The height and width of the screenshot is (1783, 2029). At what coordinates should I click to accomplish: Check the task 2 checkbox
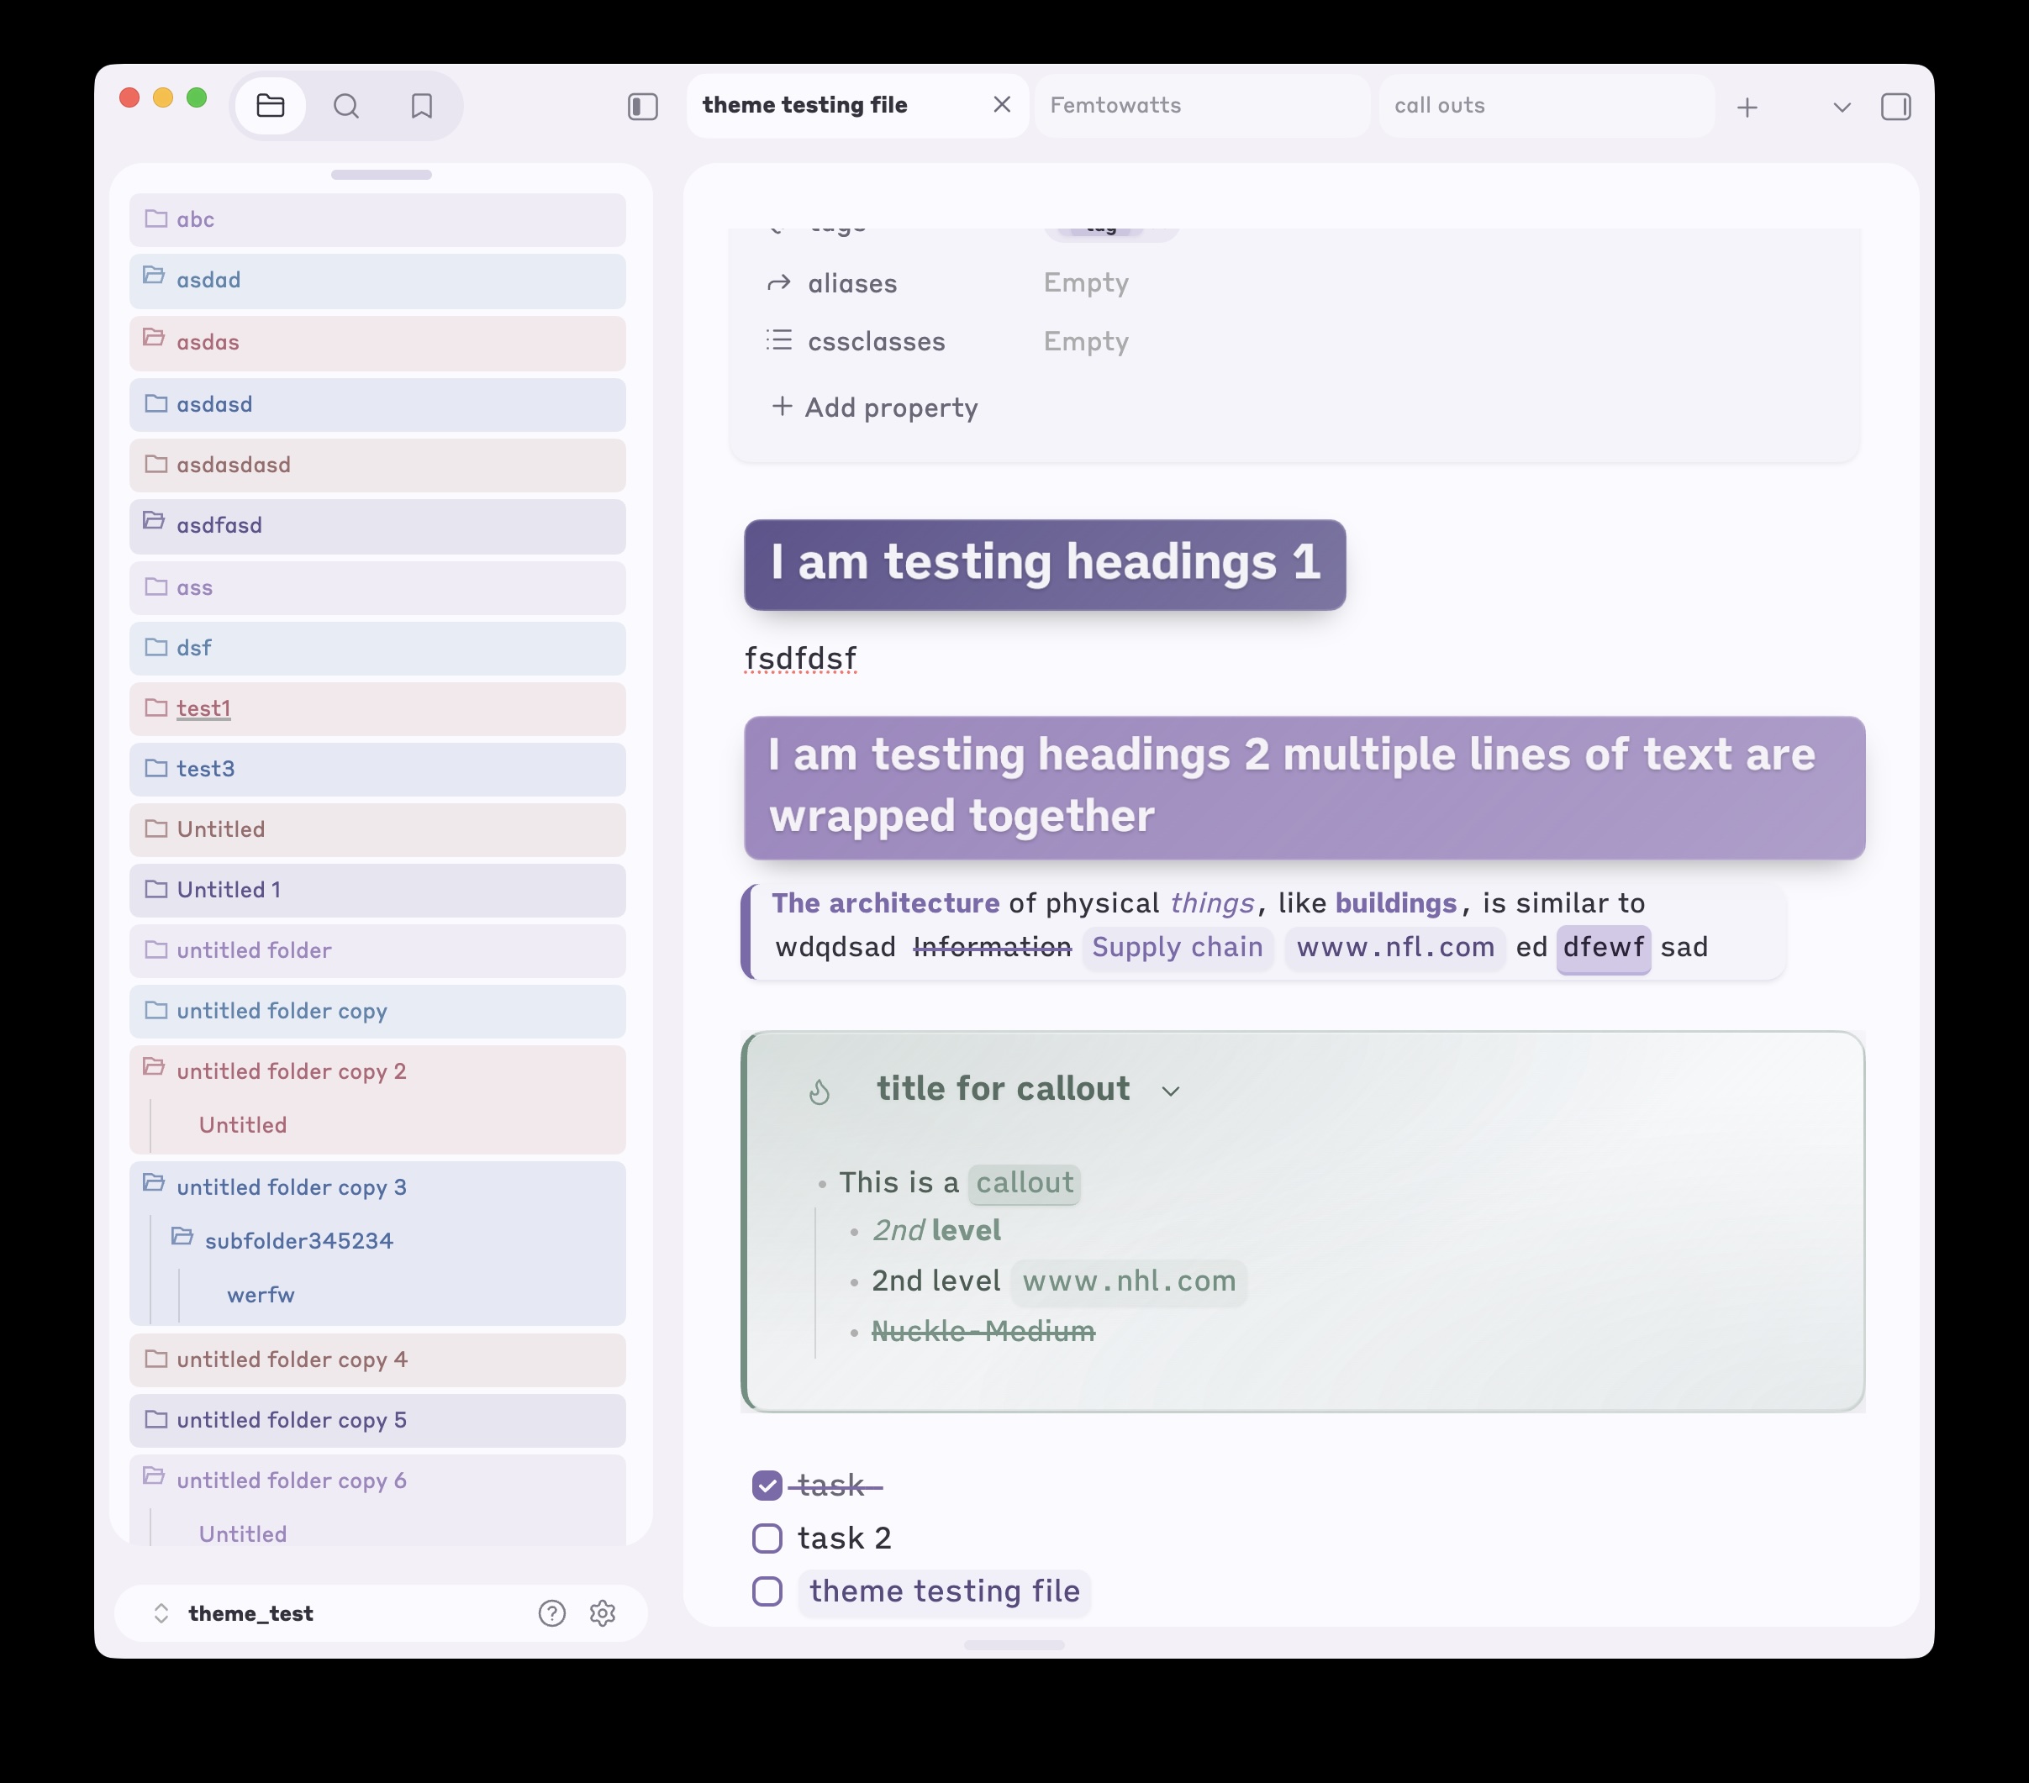pos(767,1538)
